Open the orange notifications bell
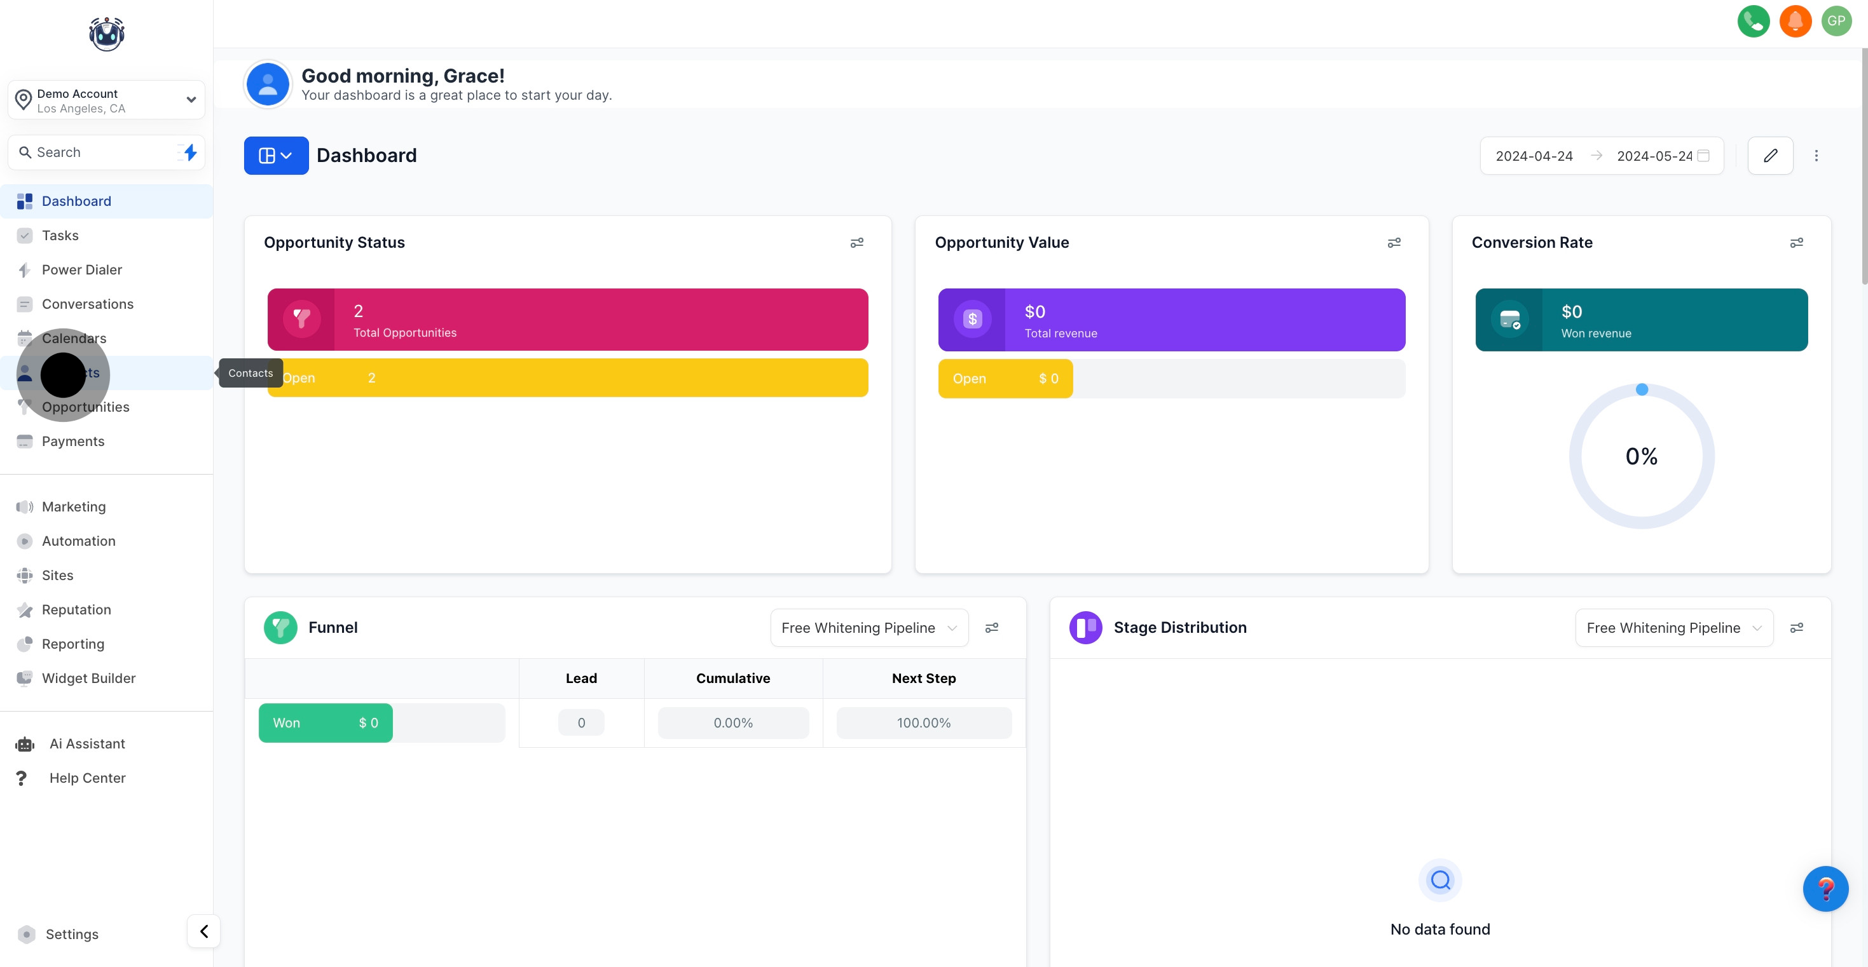 point(1795,21)
